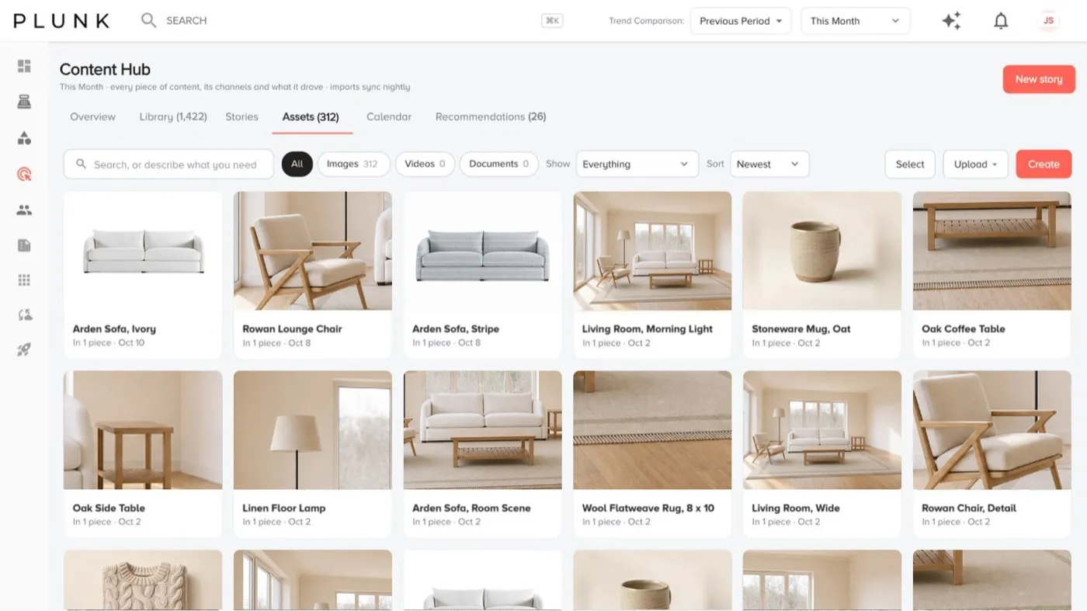1087x611 pixels.
Task: Open the Arden Sofa, Ivory thumbnail
Action: (x=143, y=252)
